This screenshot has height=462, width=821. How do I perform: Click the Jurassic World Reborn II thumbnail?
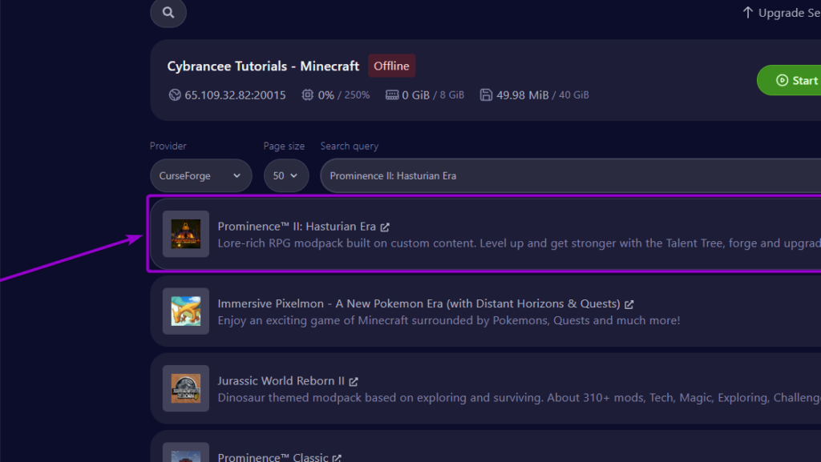[x=185, y=388]
